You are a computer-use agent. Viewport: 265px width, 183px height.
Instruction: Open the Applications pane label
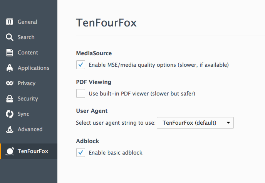coord(34,68)
